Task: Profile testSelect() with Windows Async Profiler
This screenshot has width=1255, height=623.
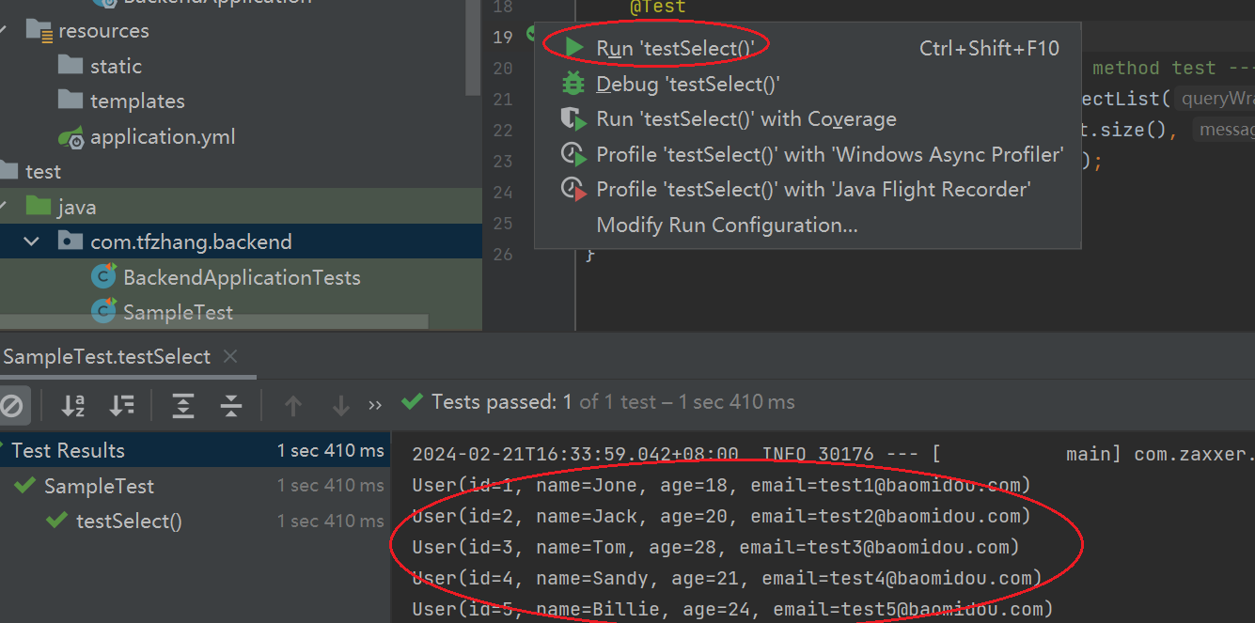Action: click(x=808, y=154)
